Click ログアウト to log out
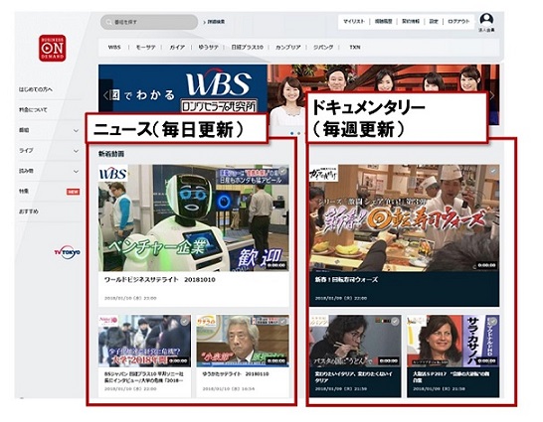Image resolution: width=543 pixels, height=422 pixels. [458, 22]
